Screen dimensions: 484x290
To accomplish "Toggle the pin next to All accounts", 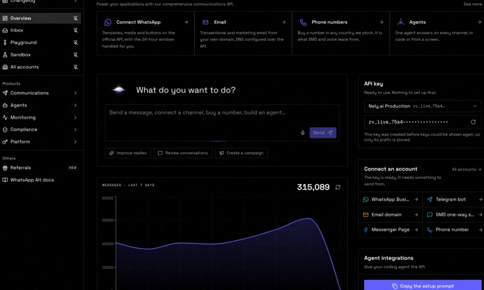I will pyautogui.click(x=75, y=67).
